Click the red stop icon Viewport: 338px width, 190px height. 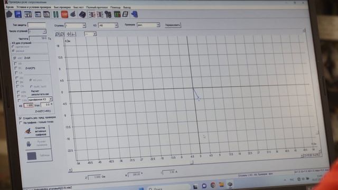pos(64,14)
